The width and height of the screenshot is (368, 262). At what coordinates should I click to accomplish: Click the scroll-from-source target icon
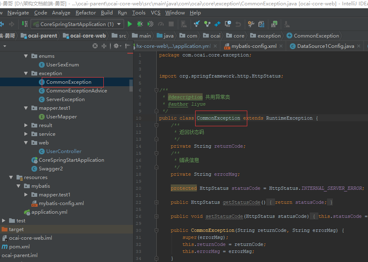coord(95,46)
